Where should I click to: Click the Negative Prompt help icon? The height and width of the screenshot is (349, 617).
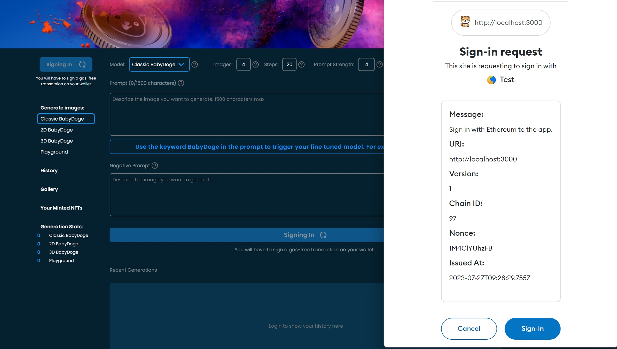click(155, 166)
